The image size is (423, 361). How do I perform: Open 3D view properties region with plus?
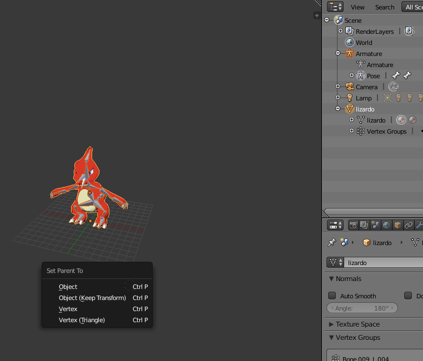[x=317, y=16]
